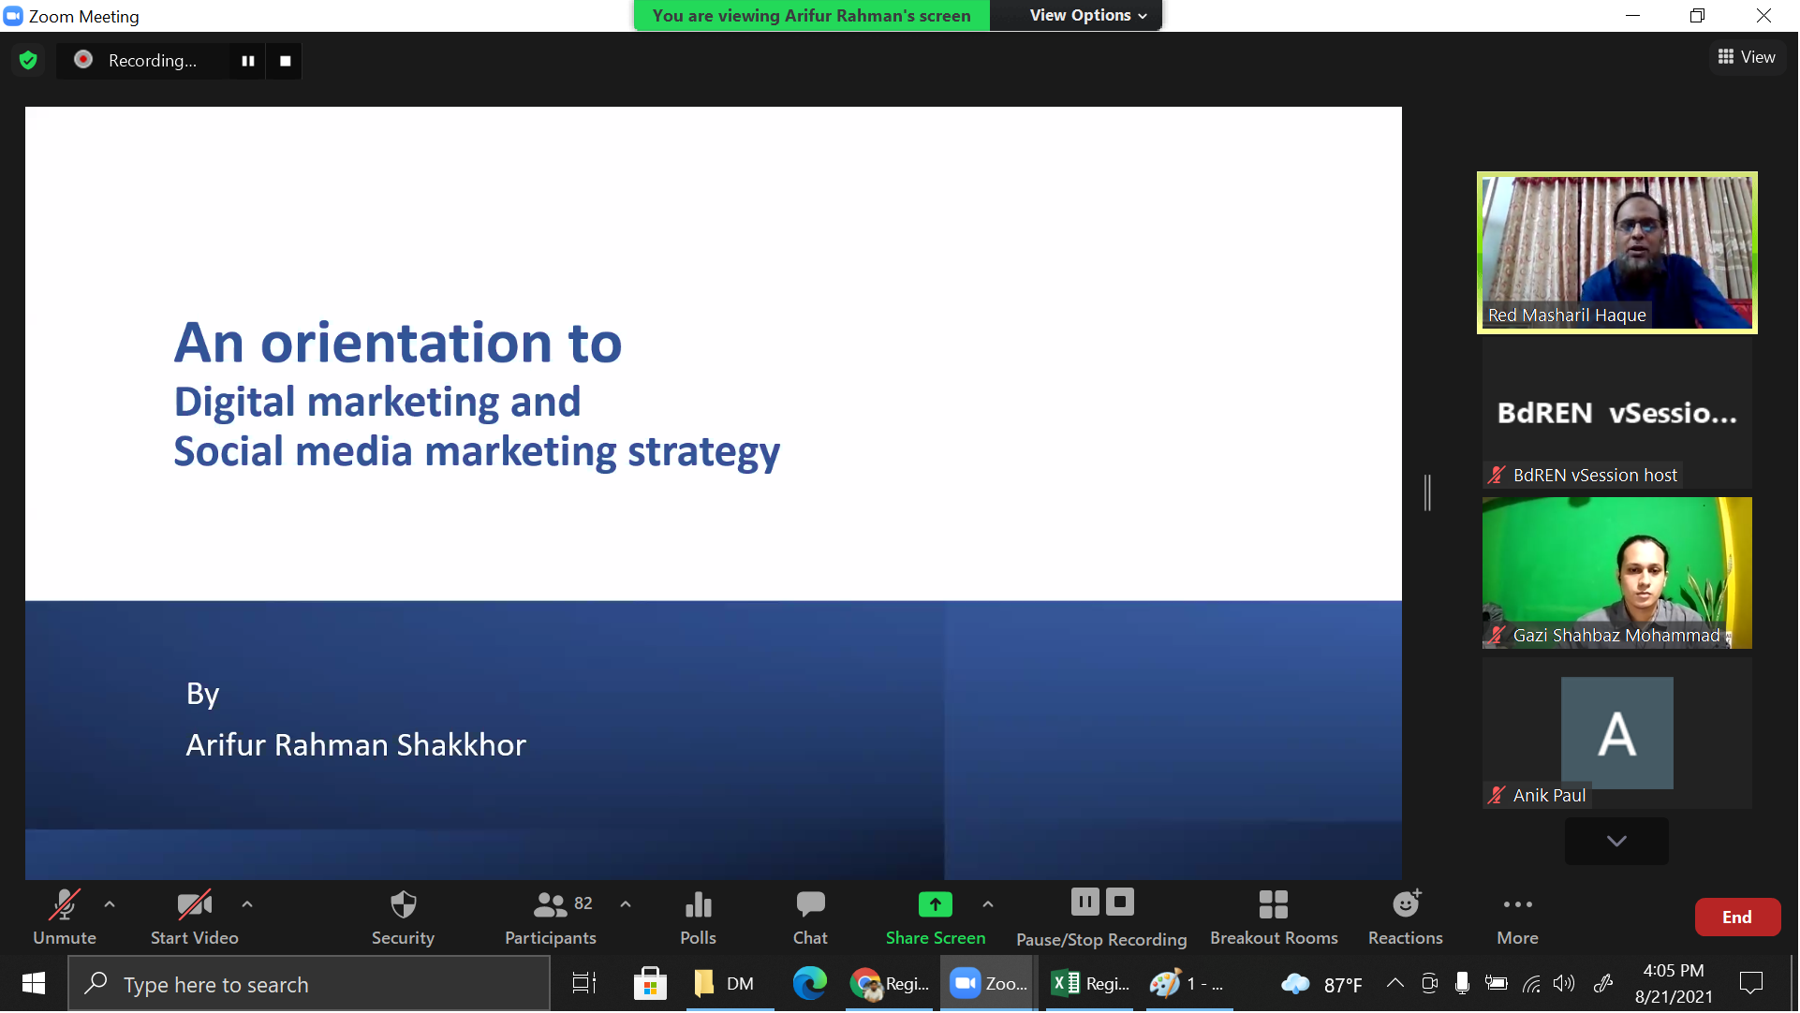1800x1013 pixels.
Task: Click the green Share Screen icon
Action: [x=936, y=904]
